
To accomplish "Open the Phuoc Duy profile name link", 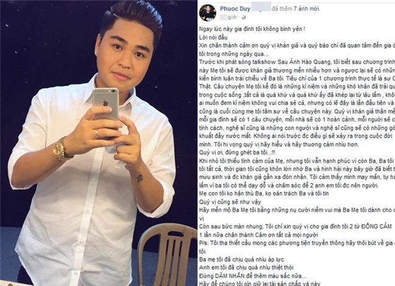I will (235, 9).
